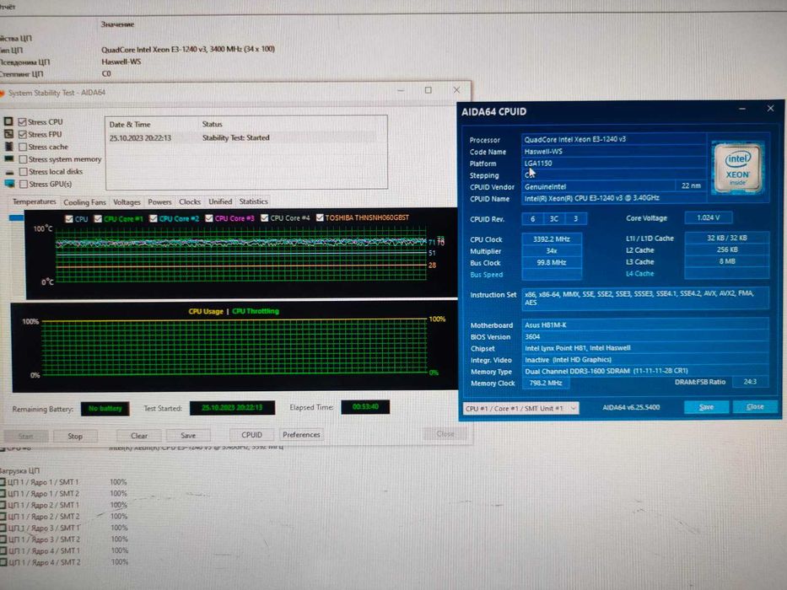787x590 pixels.
Task: Open CPUID from stability test buttons
Action: (x=251, y=434)
